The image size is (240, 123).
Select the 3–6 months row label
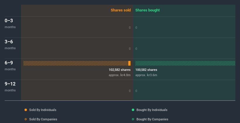(x=10, y=45)
